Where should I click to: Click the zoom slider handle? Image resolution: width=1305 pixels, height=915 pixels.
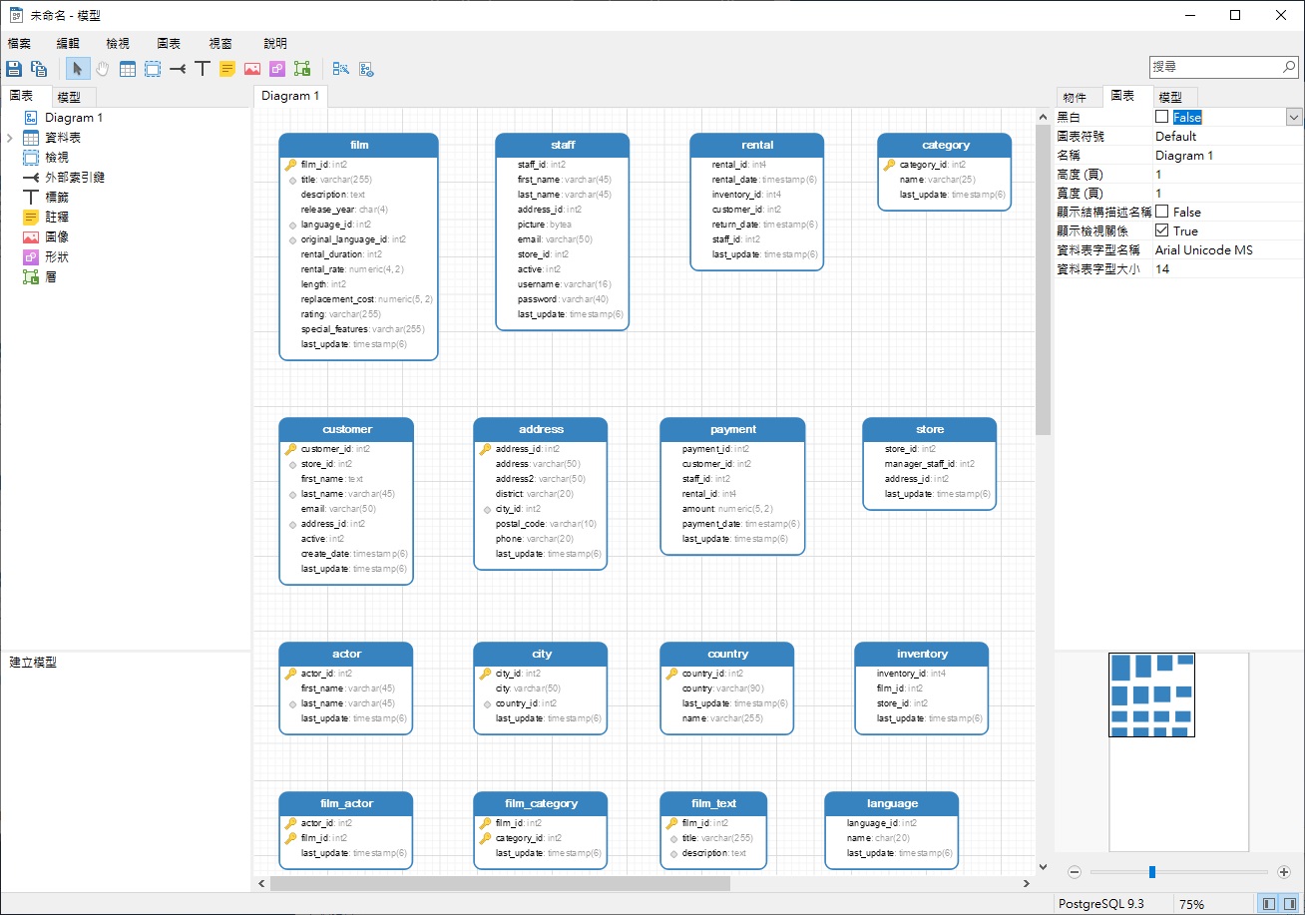point(1152,872)
